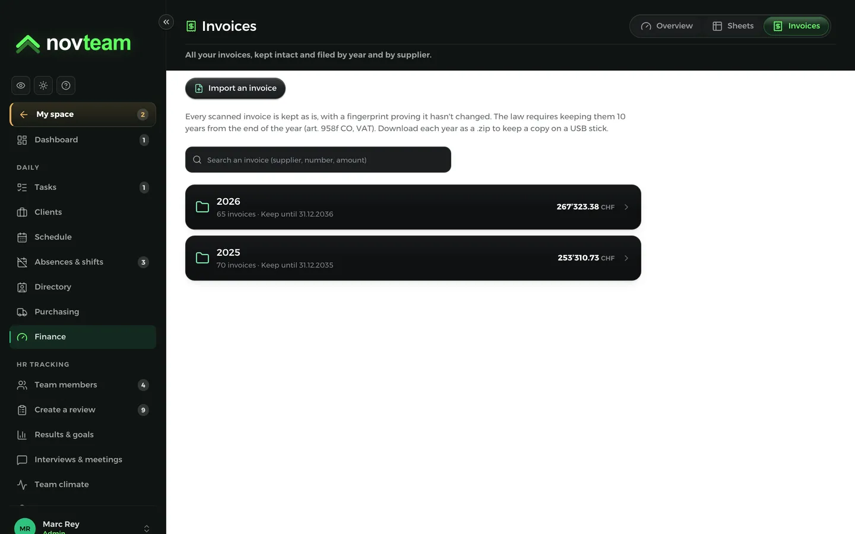The image size is (855, 534).
Task: Open Create a review item
Action: coord(83,410)
